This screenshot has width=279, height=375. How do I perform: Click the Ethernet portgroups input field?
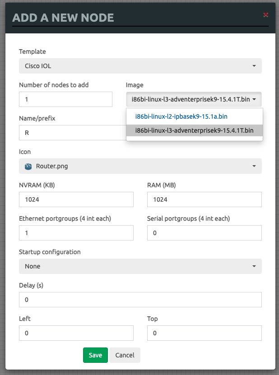click(x=76, y=233)
